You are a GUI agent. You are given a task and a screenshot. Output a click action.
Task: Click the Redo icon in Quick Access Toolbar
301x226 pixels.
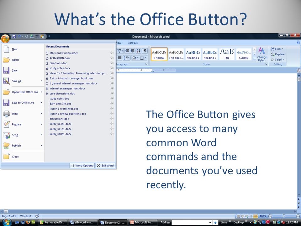pyautogui.click(x=27, y=36)
